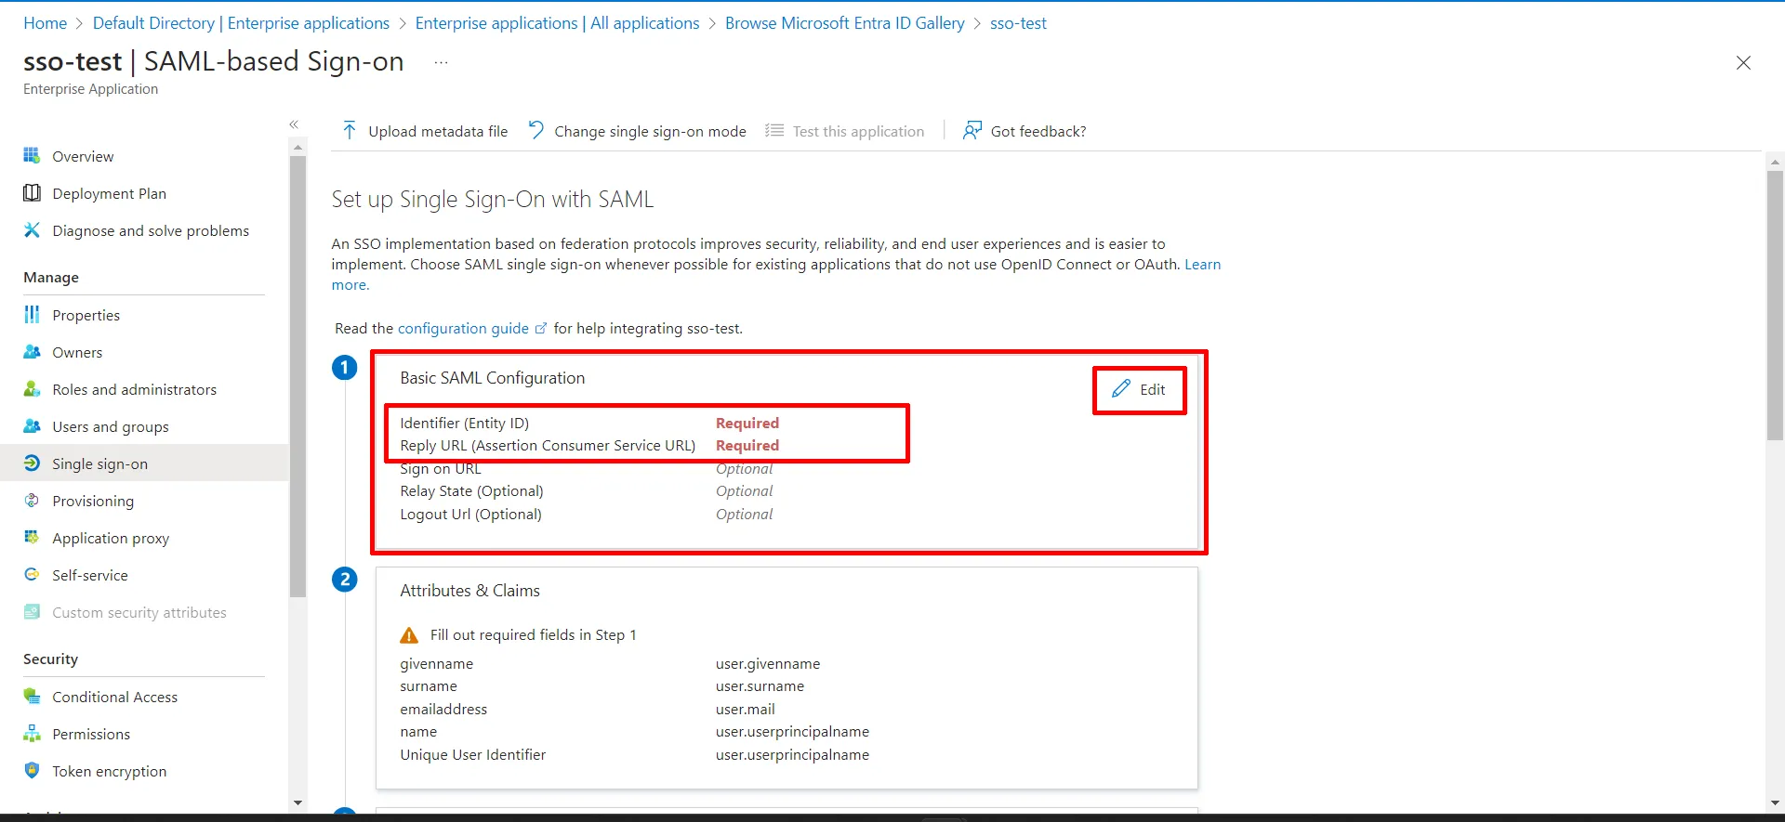Click the Logout Url (Optional) label

[x=470, y=514]
